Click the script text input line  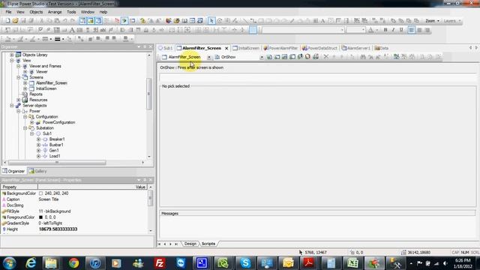[x=318, y=78]
